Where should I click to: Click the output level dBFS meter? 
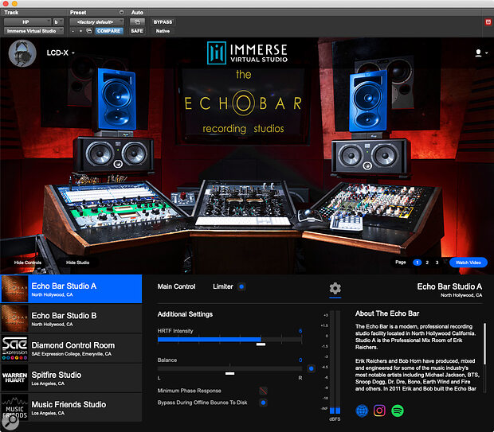click(335, 362)
